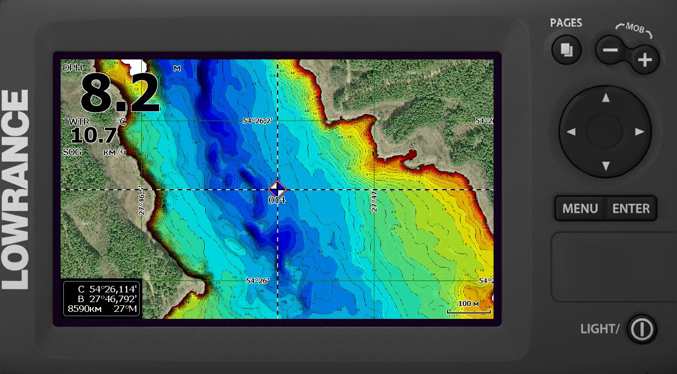Zoom in with the plus button
Image resolution: width=677 pixels, height=374 pixels.
point(645,59)
